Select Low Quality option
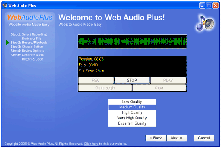Image resolution: width=221 pixels, height=148 pixels. coord(132,102)
